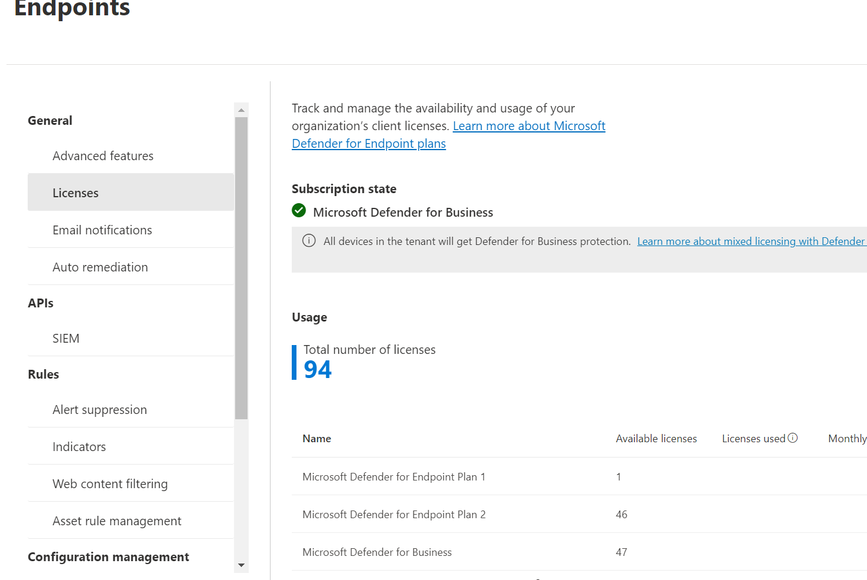Click the scrollbar up arrow in the sidebar

[241, 109]
